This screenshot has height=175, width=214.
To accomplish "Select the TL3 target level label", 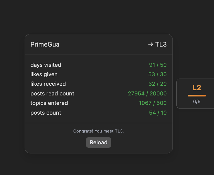I will click(x=161, y=44).
